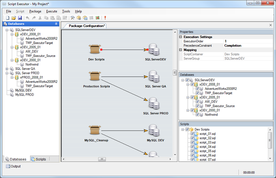
Task: Click the MySQL_Cleanup script container icon
Action: coord(94,131)
